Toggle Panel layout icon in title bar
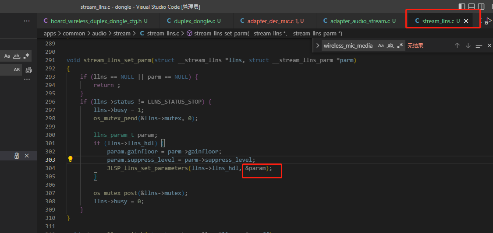This screenshot has height=233, width=493. tap(471, 6)
